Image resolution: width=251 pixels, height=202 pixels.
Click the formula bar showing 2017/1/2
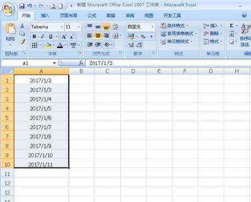[168, 63]
